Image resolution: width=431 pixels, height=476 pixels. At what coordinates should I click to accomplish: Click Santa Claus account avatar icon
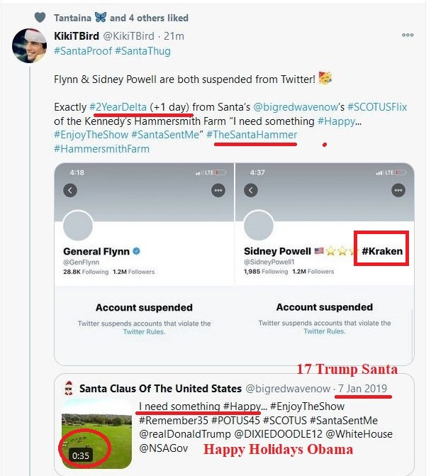pyautogui.click(x=69, y=388)
